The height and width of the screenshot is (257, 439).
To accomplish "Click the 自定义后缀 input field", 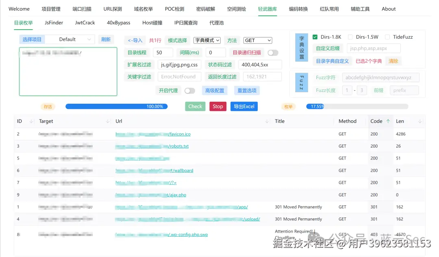I will tap(374, 48).
